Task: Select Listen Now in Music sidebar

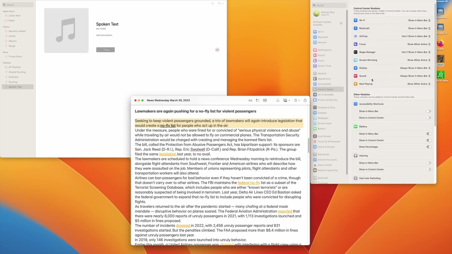Action: 18,16
